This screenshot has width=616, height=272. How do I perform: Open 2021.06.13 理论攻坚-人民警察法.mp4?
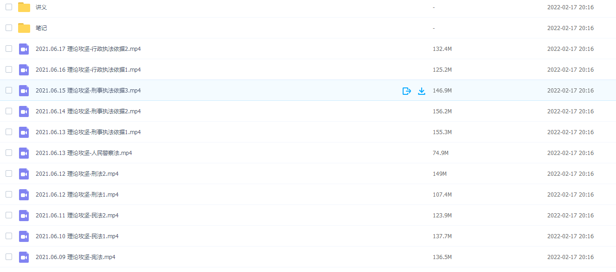click(x=84, y=153)
